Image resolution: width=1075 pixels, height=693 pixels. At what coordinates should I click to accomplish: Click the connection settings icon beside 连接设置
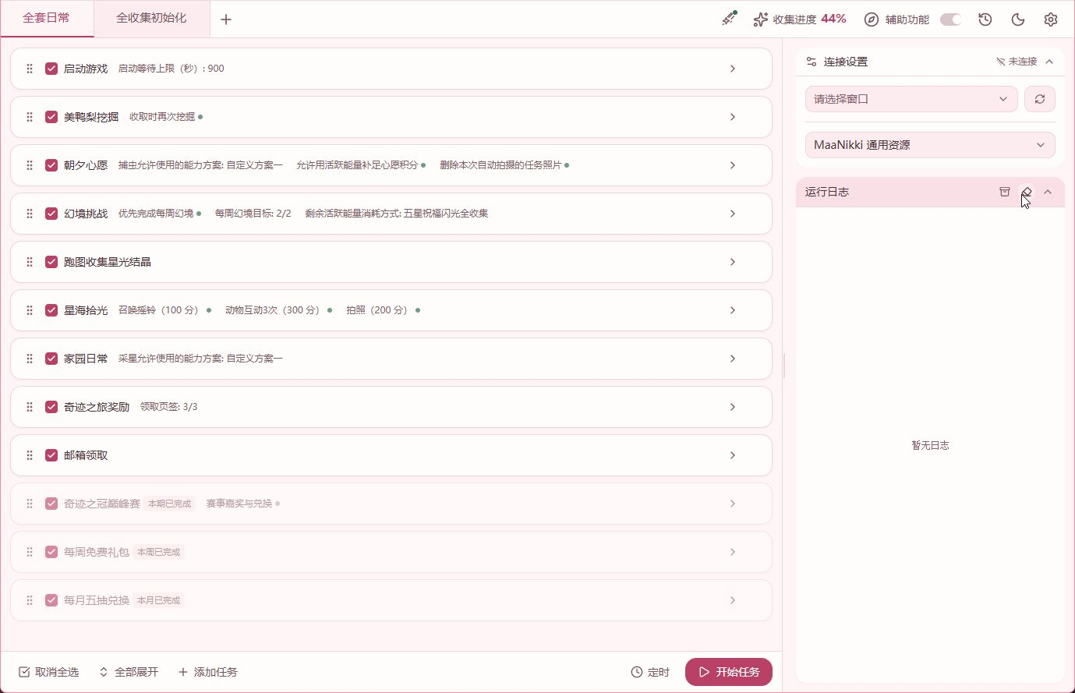pyautogui.click(x=812, y=62)
